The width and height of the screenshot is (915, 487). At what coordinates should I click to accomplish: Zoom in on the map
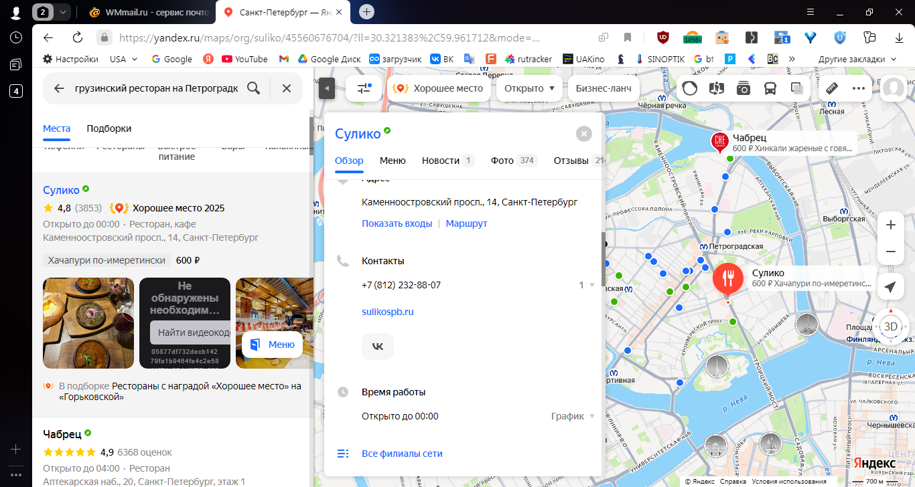890,225
